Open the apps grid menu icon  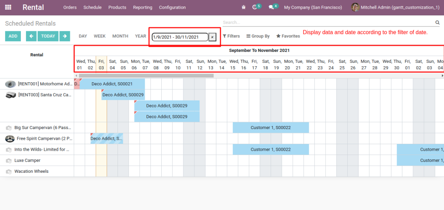point(9,7)
